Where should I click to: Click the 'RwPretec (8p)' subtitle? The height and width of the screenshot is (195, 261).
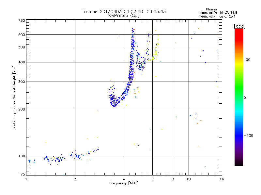pyautogui.click(x=124, y=16)
